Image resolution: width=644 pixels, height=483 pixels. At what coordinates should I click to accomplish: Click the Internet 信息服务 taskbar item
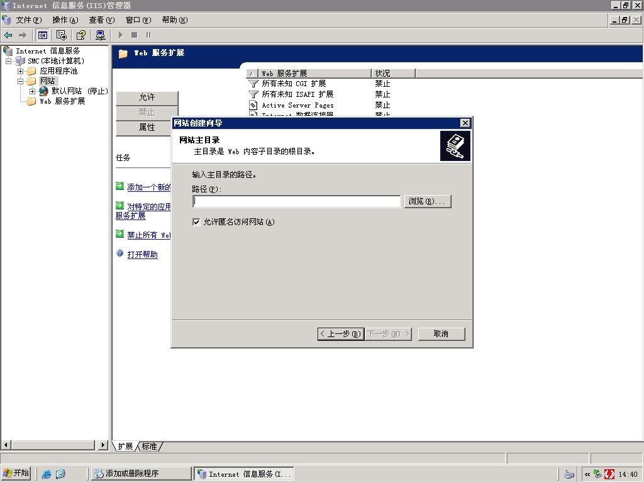coord(245,474)
